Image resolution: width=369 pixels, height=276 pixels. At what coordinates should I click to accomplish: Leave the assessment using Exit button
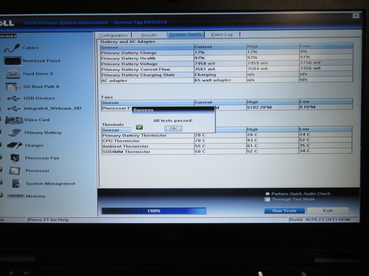point(328,211)
